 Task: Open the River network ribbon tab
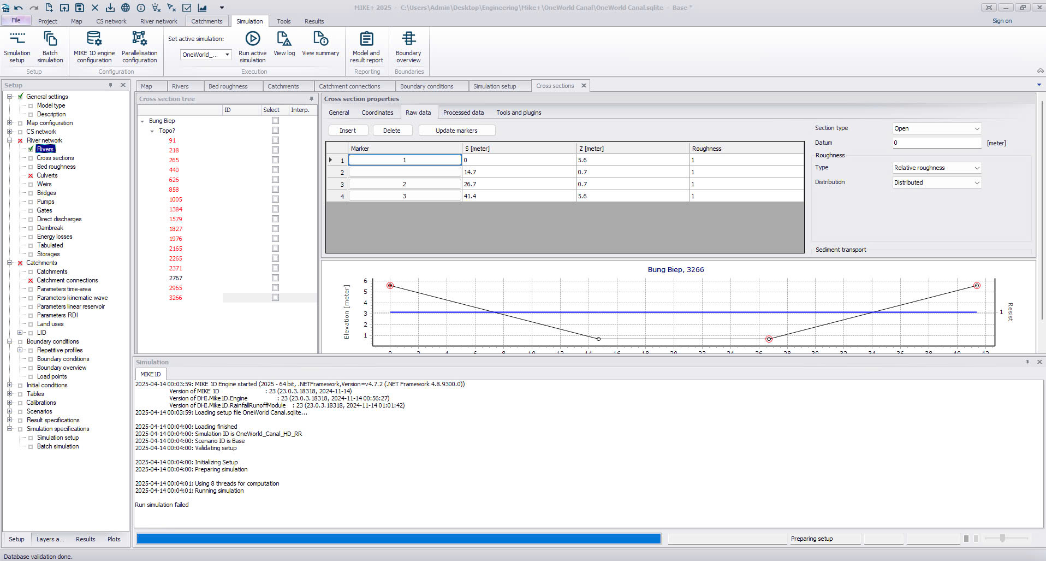point(158,21)
